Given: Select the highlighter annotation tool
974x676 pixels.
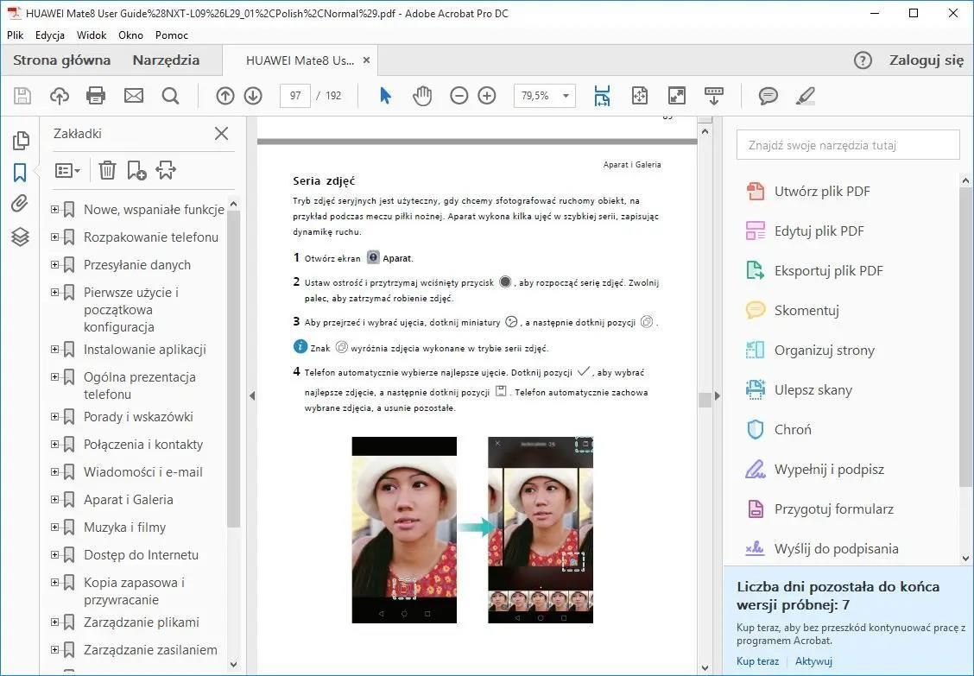Looking at the screenshot, I should (805, 96).
